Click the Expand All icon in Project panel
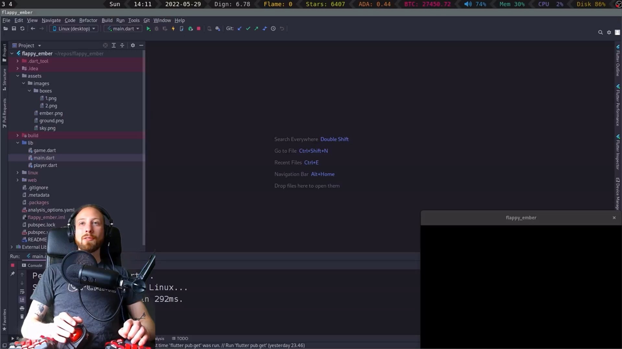 tap(114, 46)
